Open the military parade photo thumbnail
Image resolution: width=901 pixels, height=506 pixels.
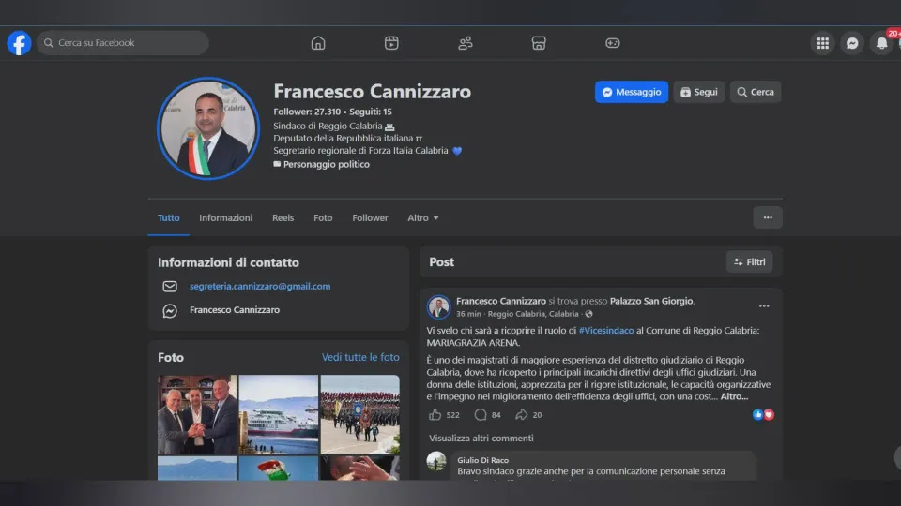[359, 414]
